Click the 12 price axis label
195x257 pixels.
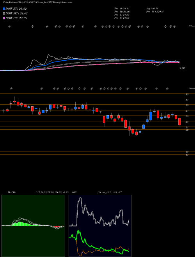tap(187, 152)
